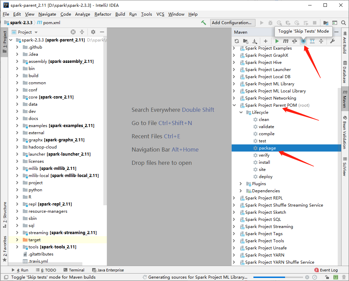
Task: Select the 'package' lifecycle goal
Action: (267, 148)
